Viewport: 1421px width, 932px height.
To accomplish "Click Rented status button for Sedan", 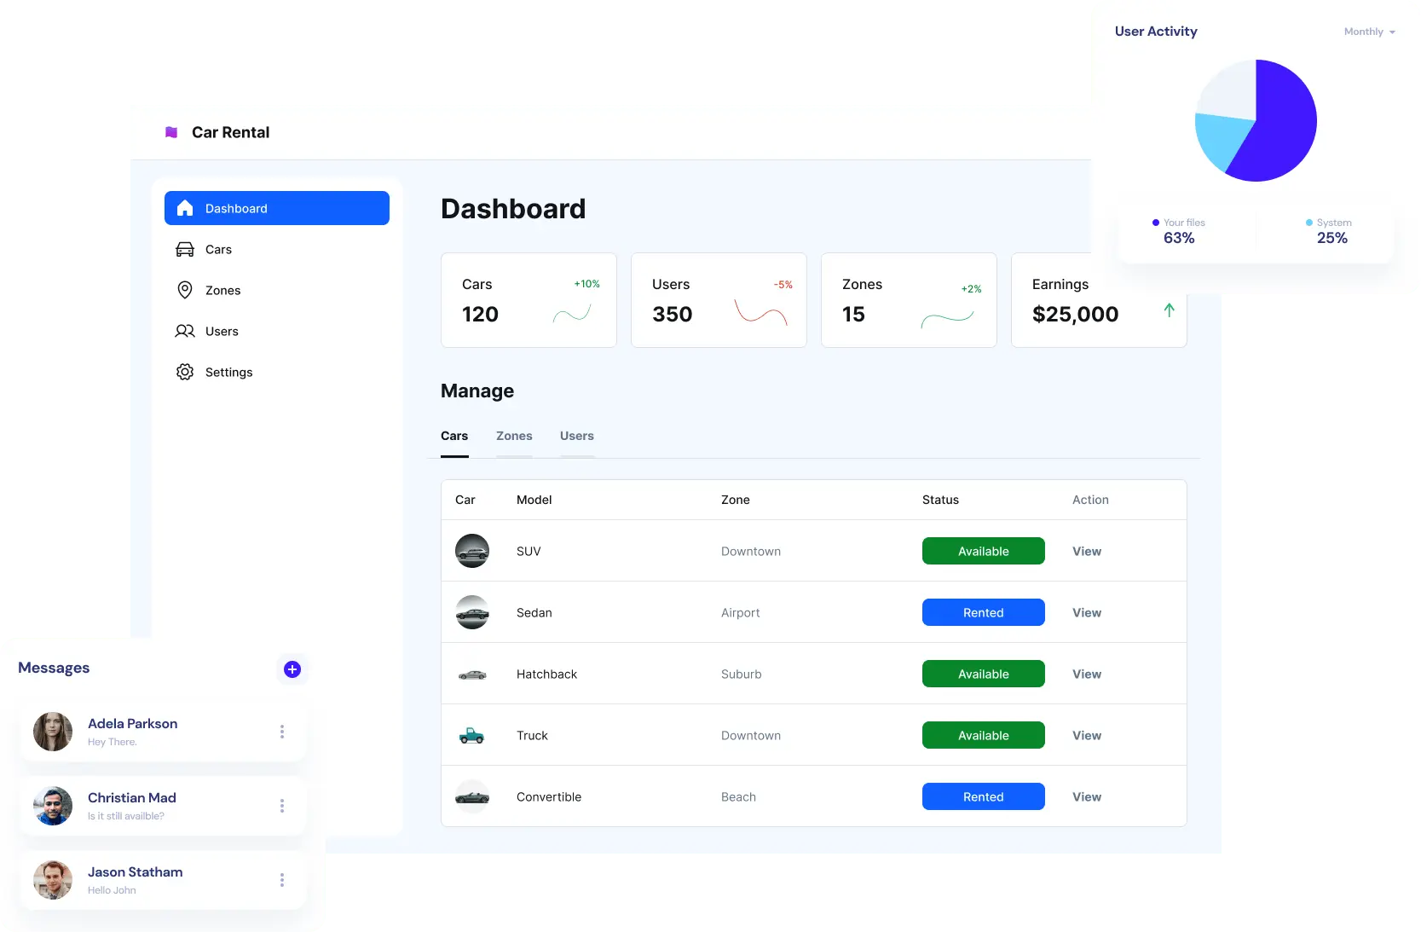I will point(984,612).
